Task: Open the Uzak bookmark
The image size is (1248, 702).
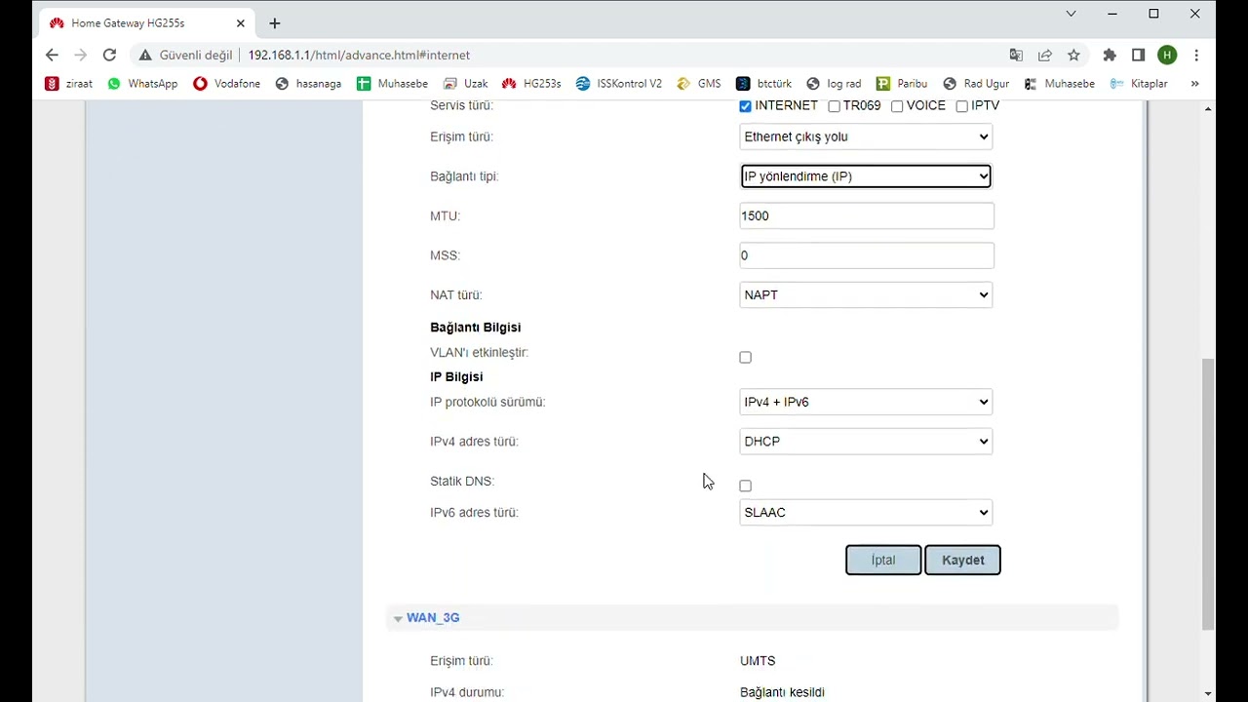Action: (465, 84)
